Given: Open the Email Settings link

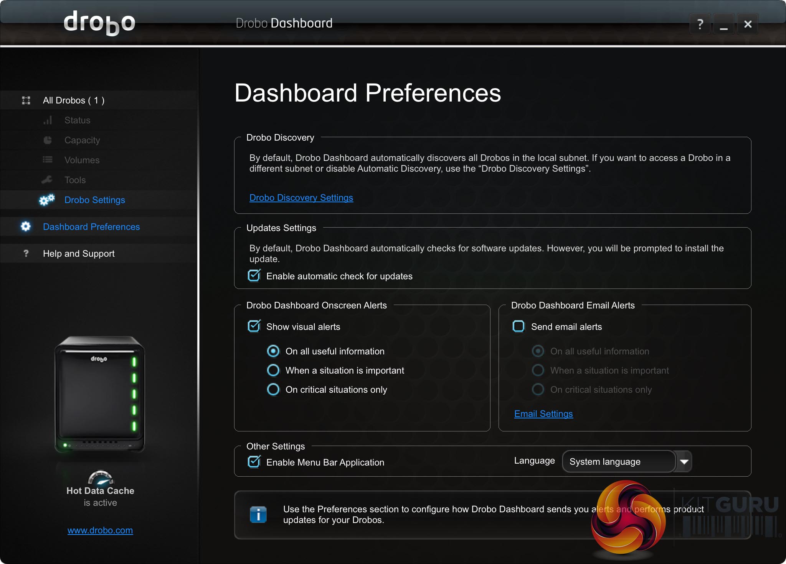Looking at the screenshot, I should (543, 414).
